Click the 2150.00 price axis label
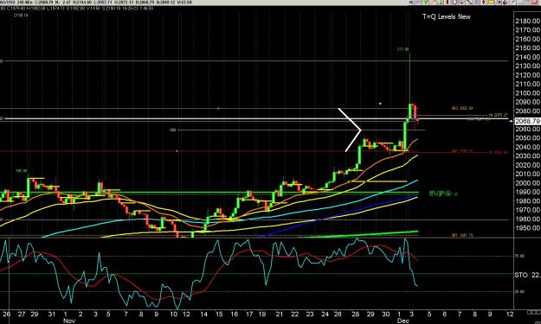Image resolution: width=541 pixels, height=324 pixels. pyautogui.click(x=527, y=48)
